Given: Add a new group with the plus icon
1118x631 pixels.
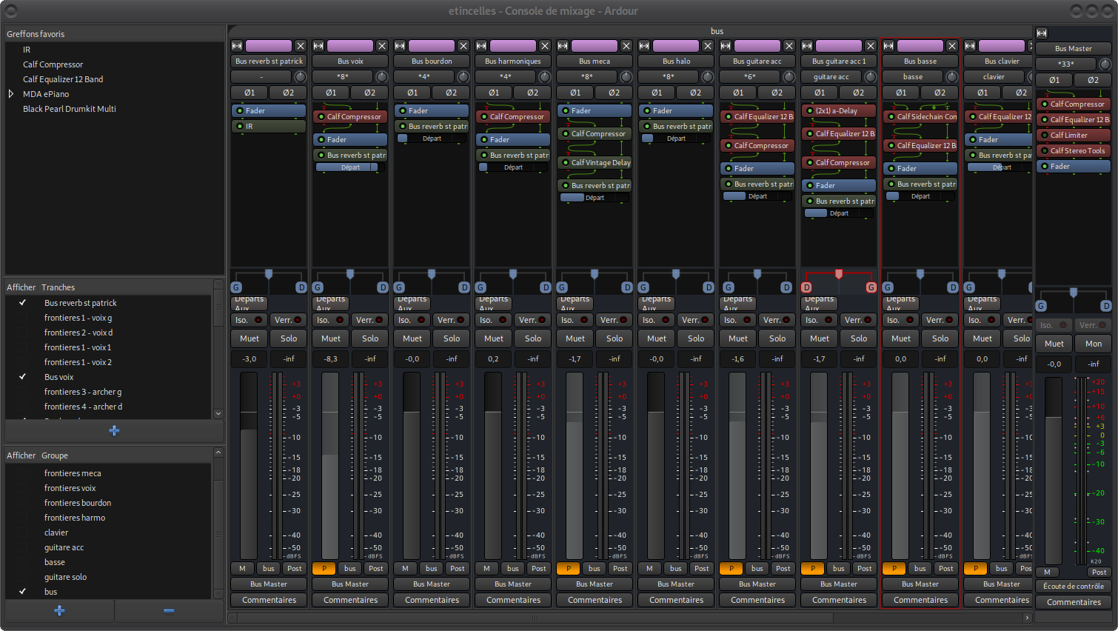Looking at the screenshot, I should pyautogui.click(x=59, y=610).
